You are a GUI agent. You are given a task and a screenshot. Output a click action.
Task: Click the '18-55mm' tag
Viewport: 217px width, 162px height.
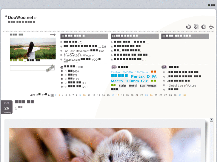coord(141,72)
